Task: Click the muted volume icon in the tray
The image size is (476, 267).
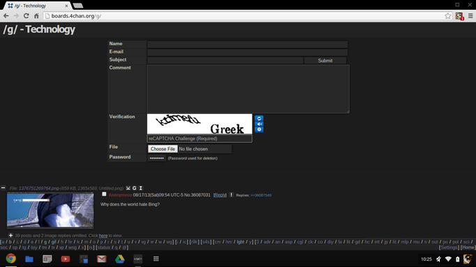Action: (438, 259)
